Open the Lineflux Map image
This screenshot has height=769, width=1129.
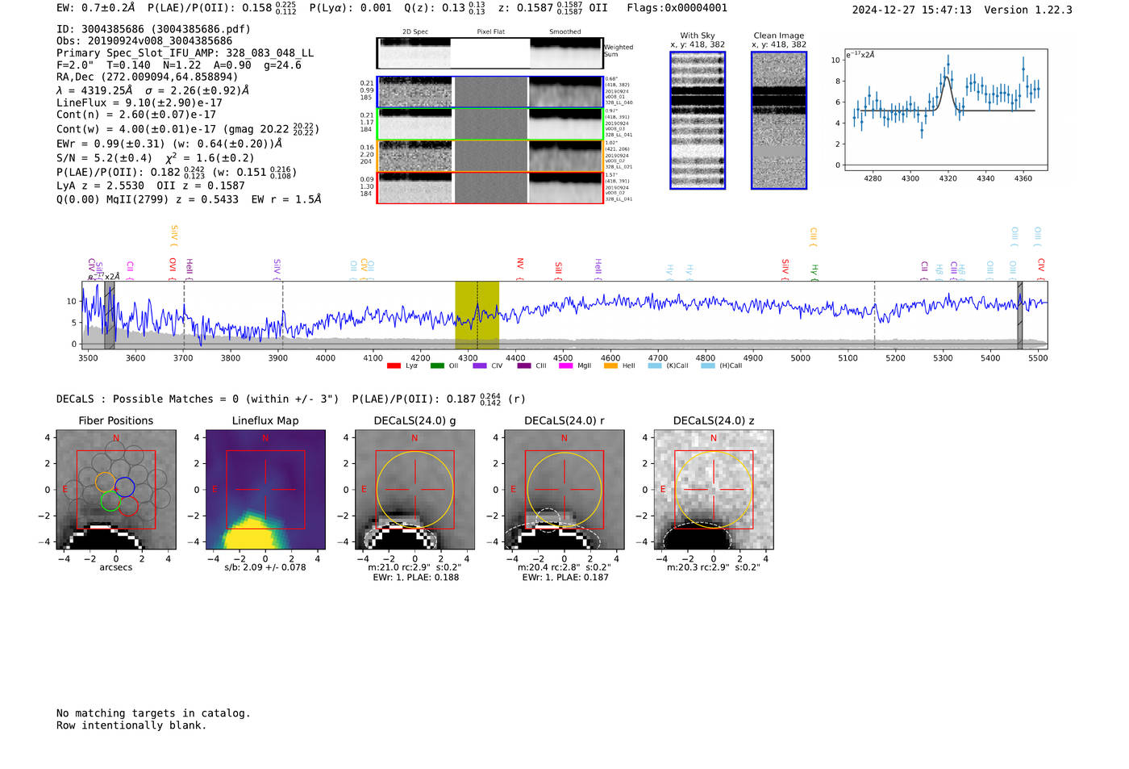(265, 491)
